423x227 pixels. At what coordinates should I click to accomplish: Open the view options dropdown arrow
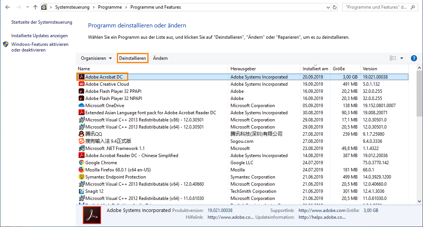pos(402,58)
